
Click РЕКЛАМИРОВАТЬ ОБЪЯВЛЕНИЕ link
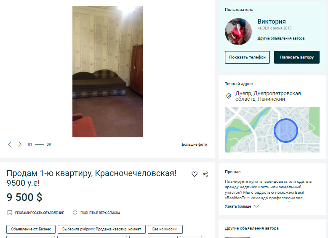pyautogui.click(x=40, y=213)
